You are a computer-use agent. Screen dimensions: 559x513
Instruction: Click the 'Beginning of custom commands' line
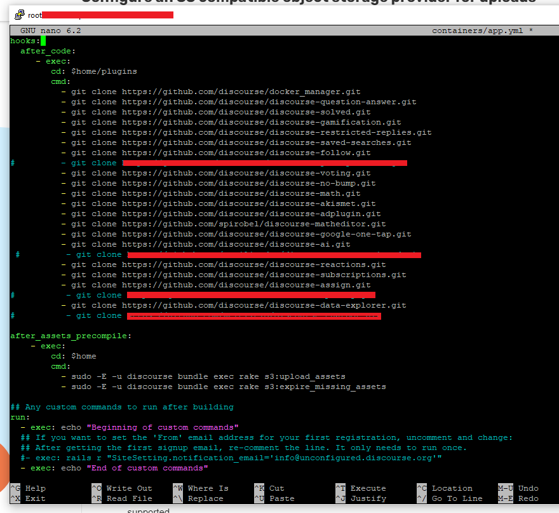[130, 427]
